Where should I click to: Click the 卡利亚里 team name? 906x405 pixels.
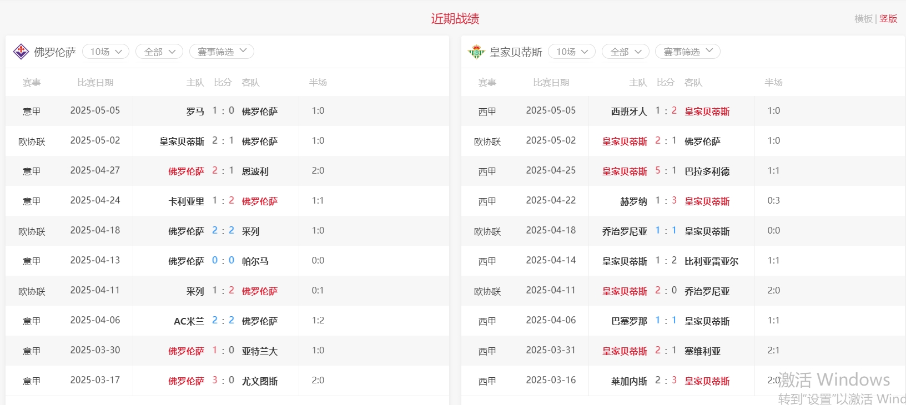coord(186,201)
